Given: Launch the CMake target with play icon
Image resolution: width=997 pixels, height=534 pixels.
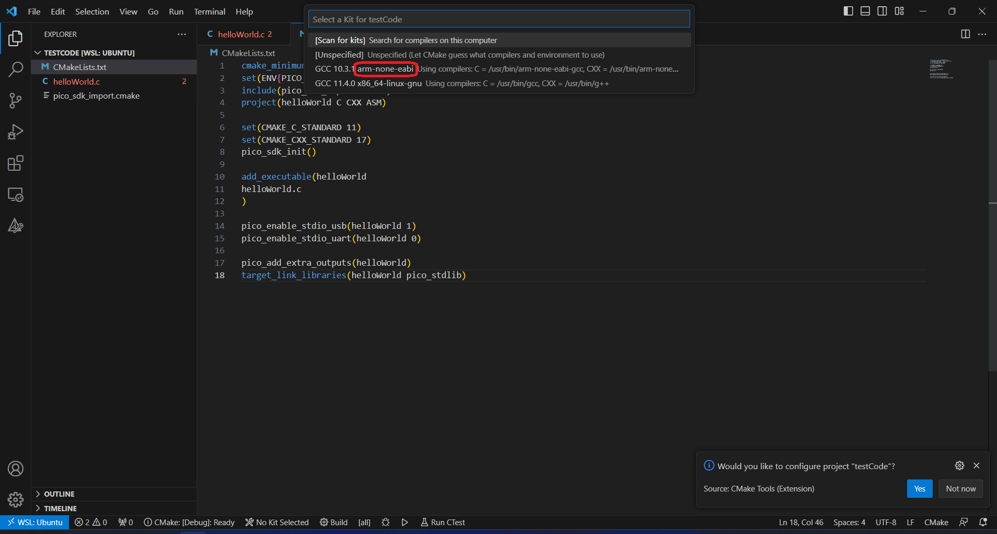Looking at the screenshot, I should [x=405, y=522].
